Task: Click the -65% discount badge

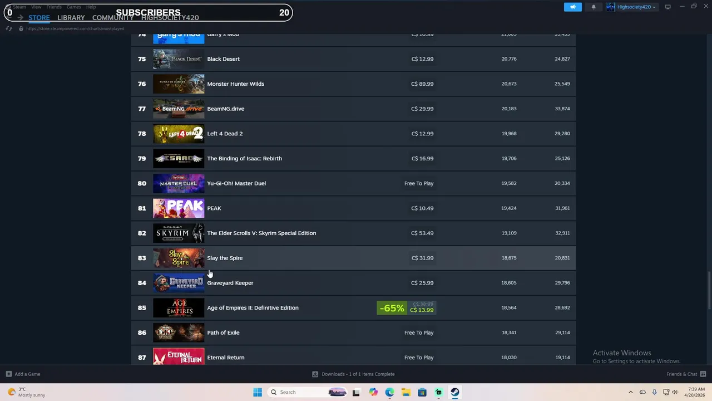Action: click(392, 307)
